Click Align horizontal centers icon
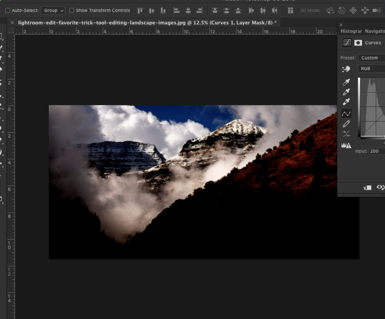 [x=188, y=10]
